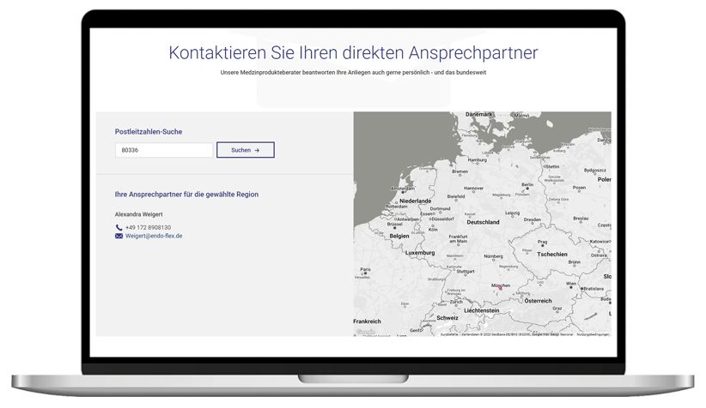Click Berlin on the map
The height and width of the screenshot is (408, 706).
point(527,184)
